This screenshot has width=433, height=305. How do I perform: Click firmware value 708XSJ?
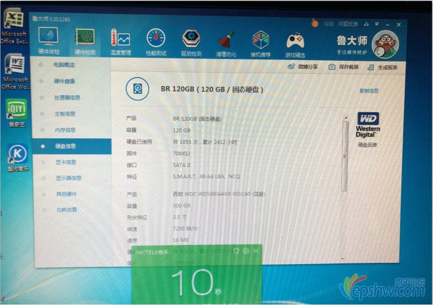tap(181, 153)
